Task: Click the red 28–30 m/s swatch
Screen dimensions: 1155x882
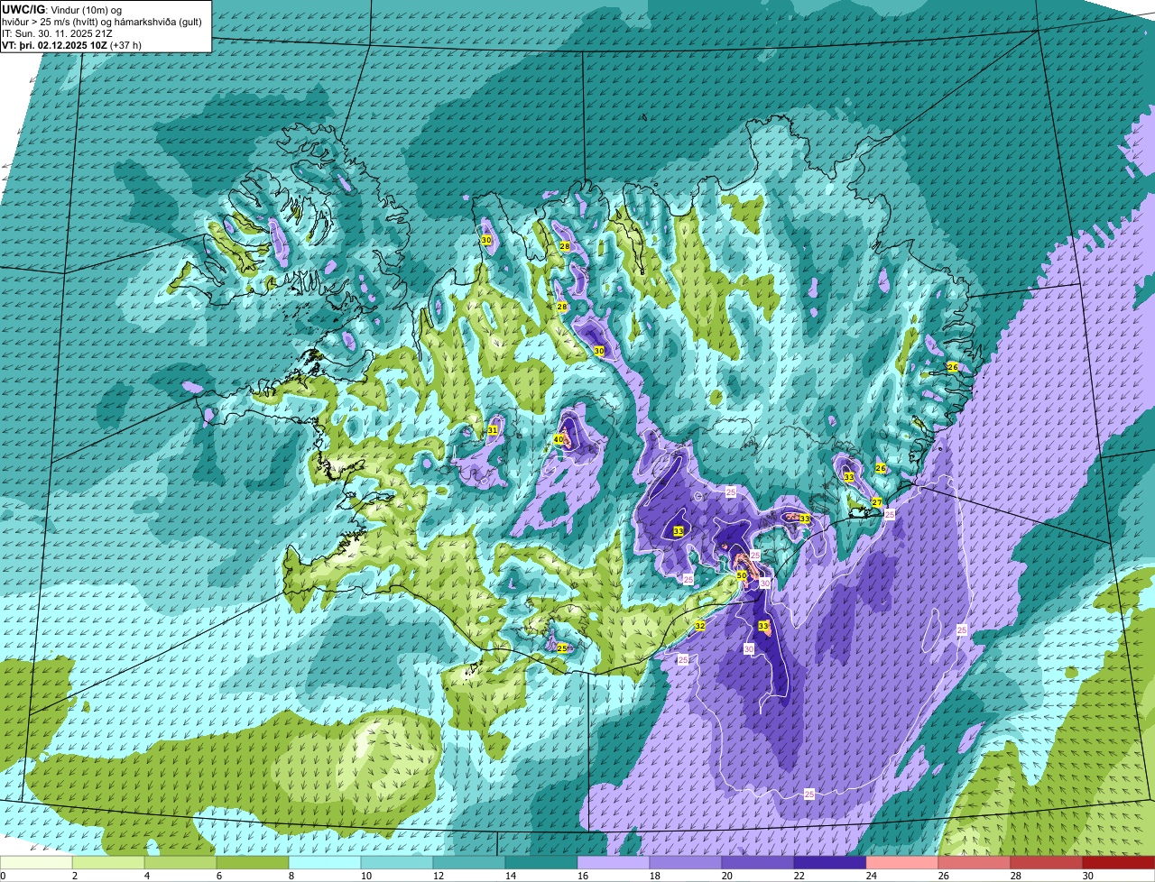Action: point(1047,862)
